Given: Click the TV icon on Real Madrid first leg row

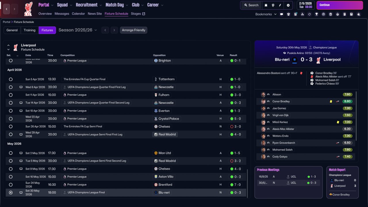Looking at the screenshot, I should click(21, 134).
